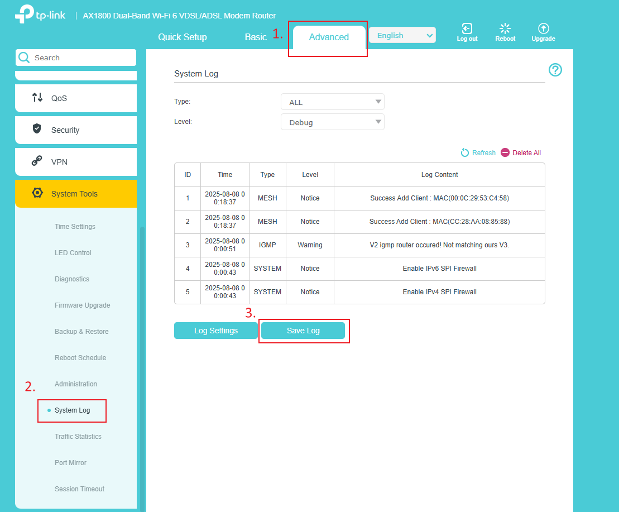Open the Level dropdown showing Debug
This screenshot has height=512, width=619.
[333, 122]
